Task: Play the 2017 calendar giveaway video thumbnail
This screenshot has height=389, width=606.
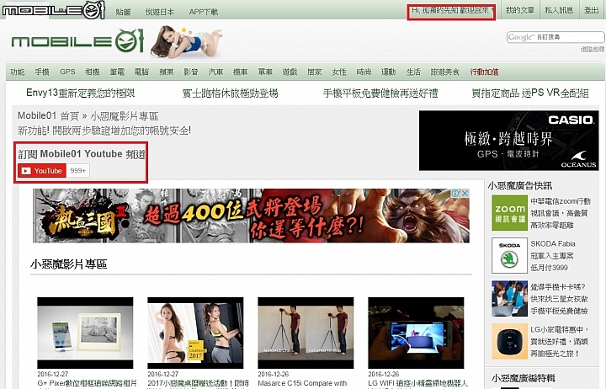Action: [x=195, y=333]
